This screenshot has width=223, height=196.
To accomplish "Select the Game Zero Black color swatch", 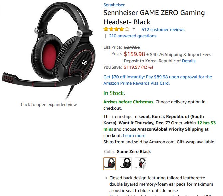I will [110, 164].
